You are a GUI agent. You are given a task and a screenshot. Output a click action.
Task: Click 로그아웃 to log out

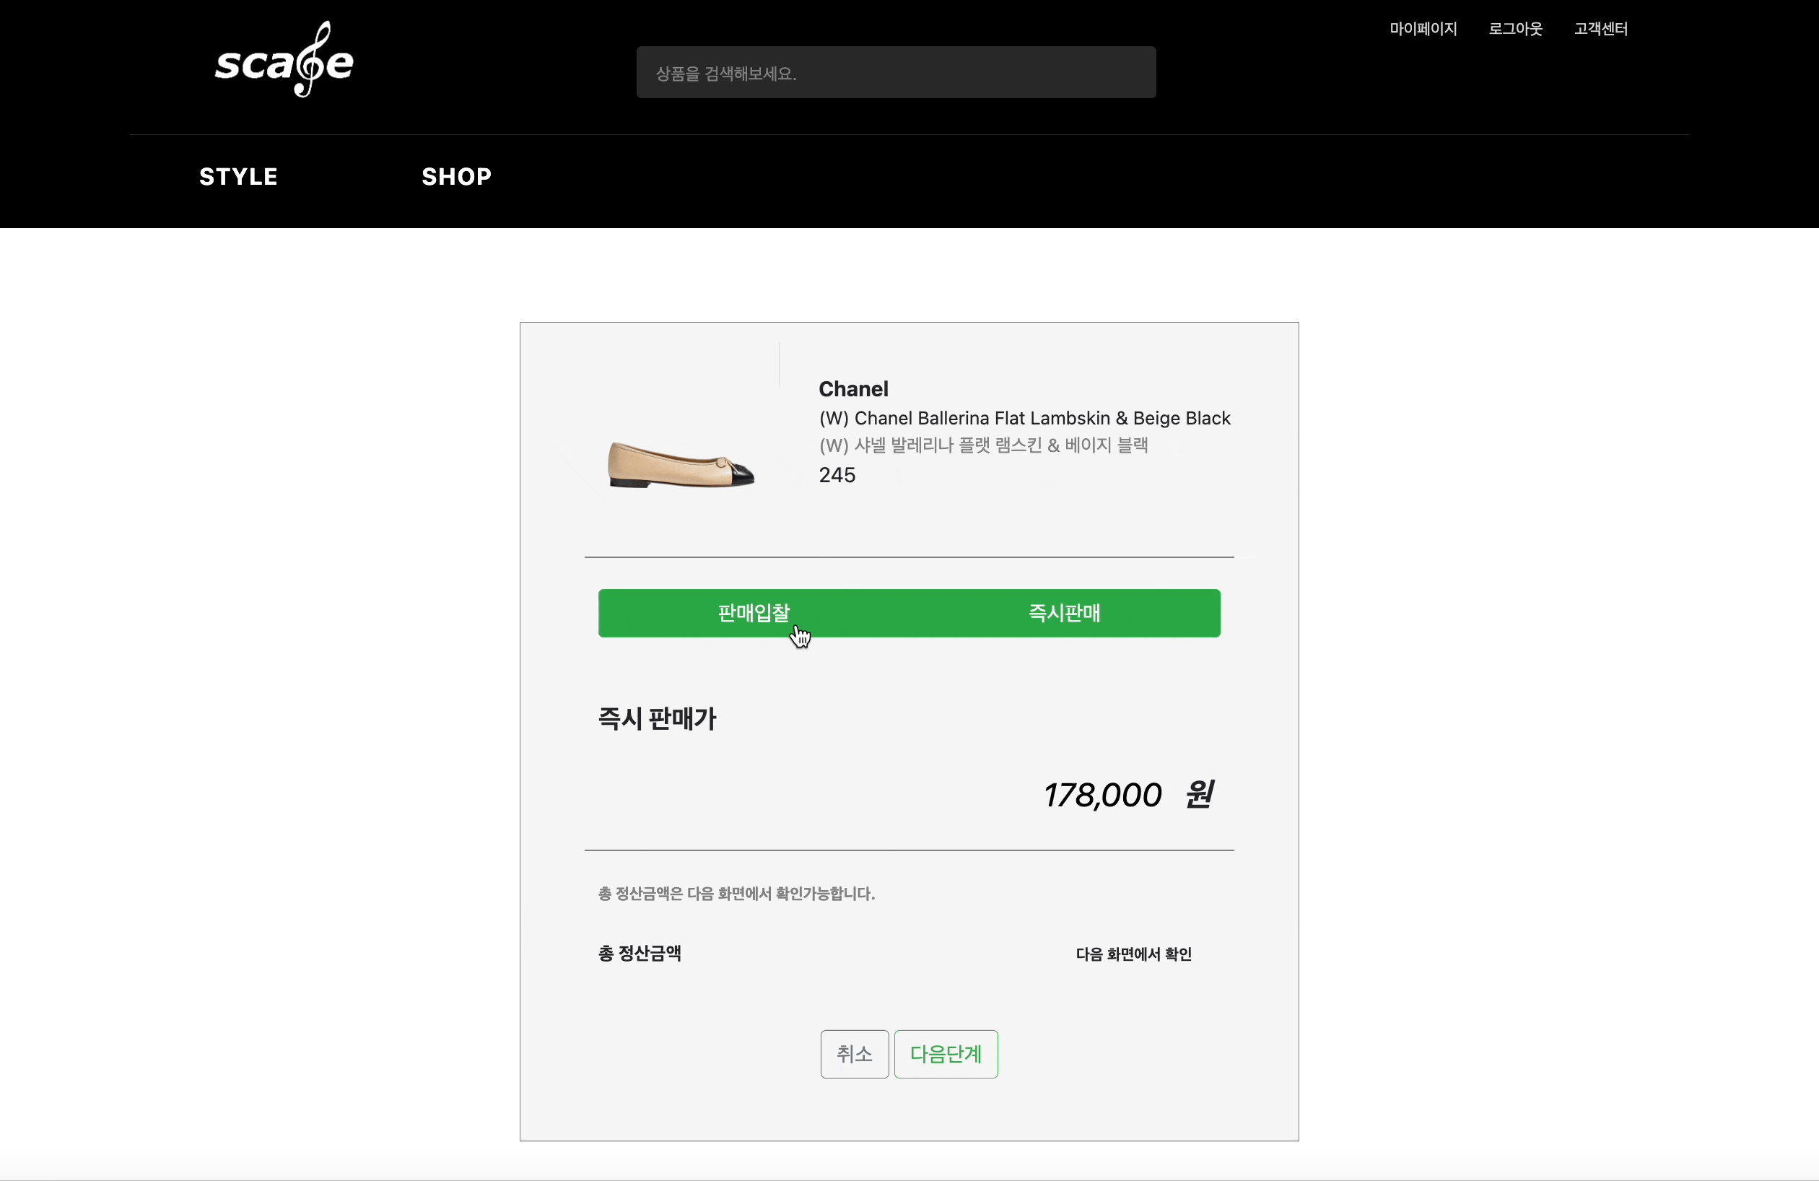[x=1515, y=29]
